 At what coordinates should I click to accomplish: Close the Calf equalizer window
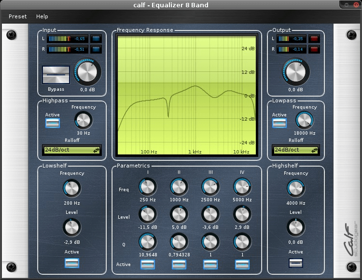point(356,5)
